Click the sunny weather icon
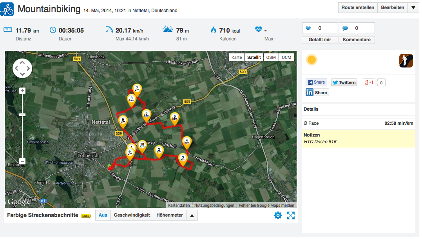This screenshot has width=422, height=239. click(x=312, y=60)
